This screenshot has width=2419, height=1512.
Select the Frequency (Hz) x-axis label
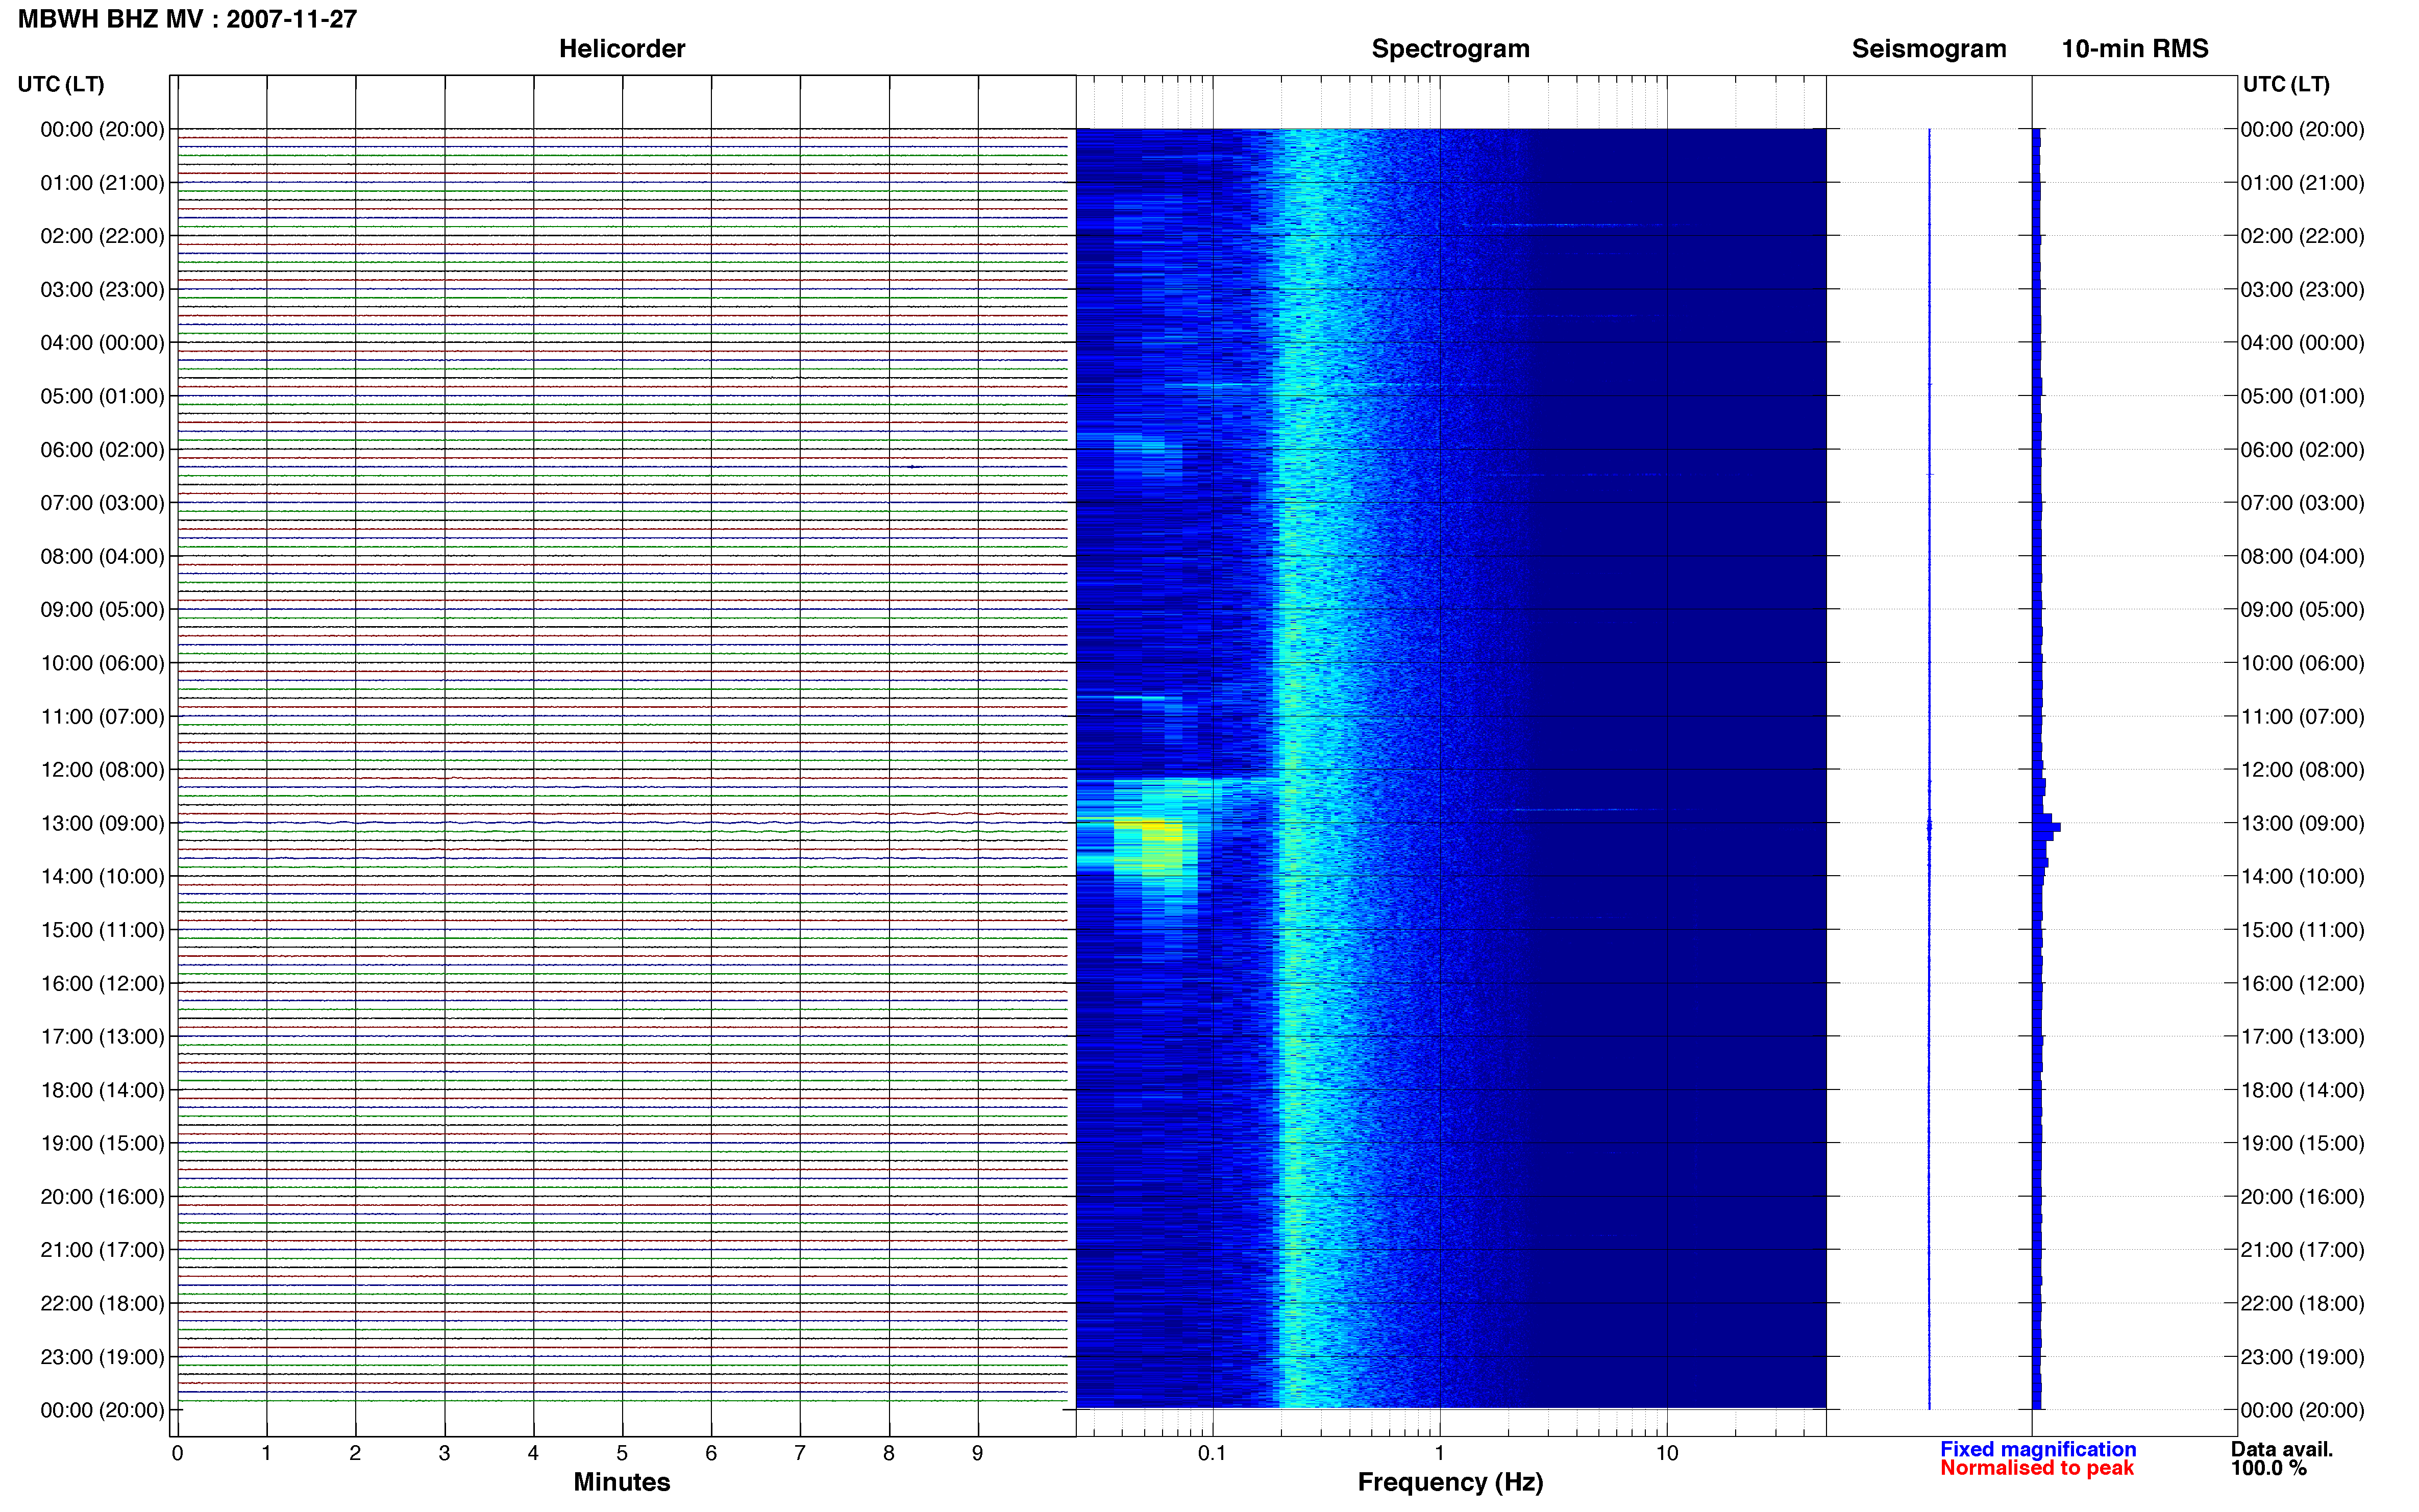1450,1482
